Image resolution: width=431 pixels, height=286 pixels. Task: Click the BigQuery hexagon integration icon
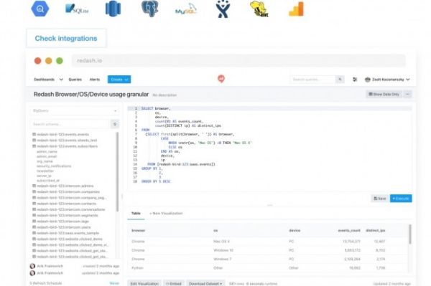(x=40, y=9)
